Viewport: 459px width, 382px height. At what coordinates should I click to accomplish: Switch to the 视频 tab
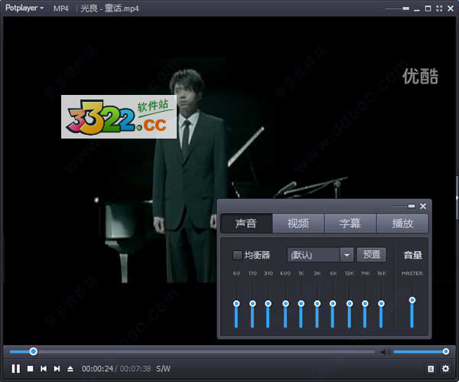[298, 224]
